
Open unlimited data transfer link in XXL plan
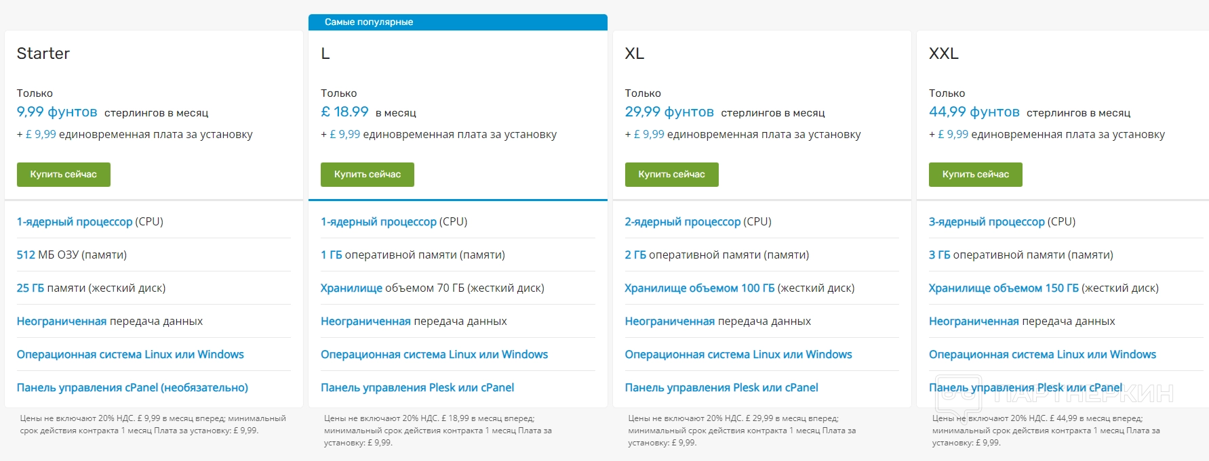click(x=973, y=322)
